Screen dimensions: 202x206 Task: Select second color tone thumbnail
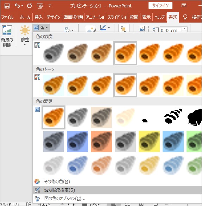(x=77, y=85)
